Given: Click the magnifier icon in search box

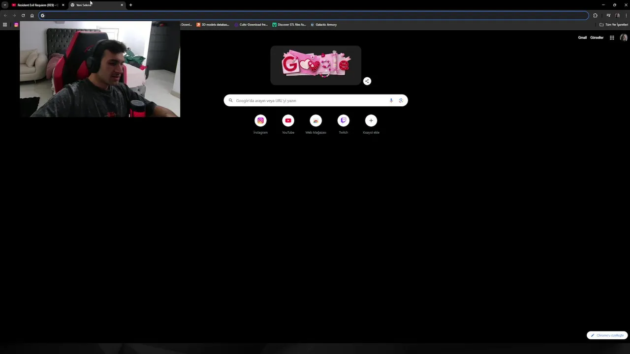Looking at the screenshot, I should (x=230, y=100).
